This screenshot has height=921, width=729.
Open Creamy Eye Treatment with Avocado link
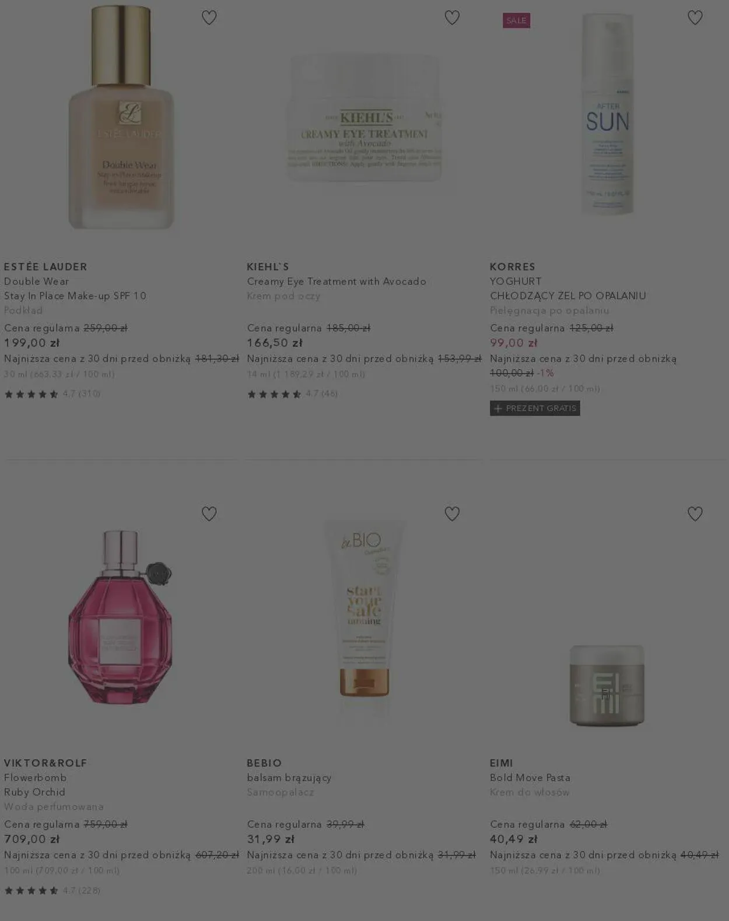337,282
